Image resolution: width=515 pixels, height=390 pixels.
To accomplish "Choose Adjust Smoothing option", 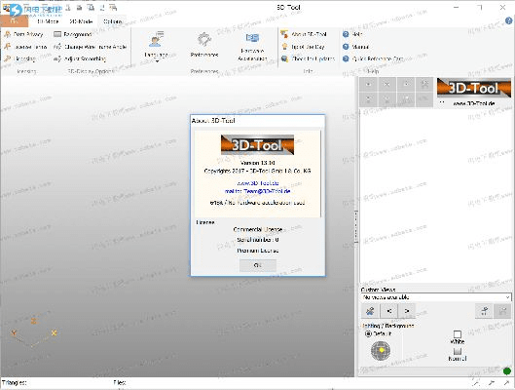I will coord(80,58).
